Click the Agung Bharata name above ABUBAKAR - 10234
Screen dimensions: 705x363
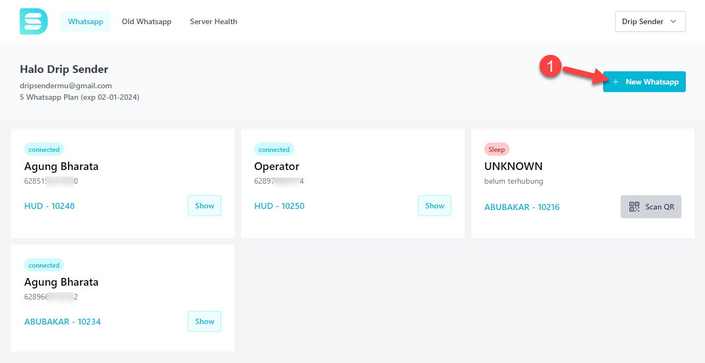61,282
